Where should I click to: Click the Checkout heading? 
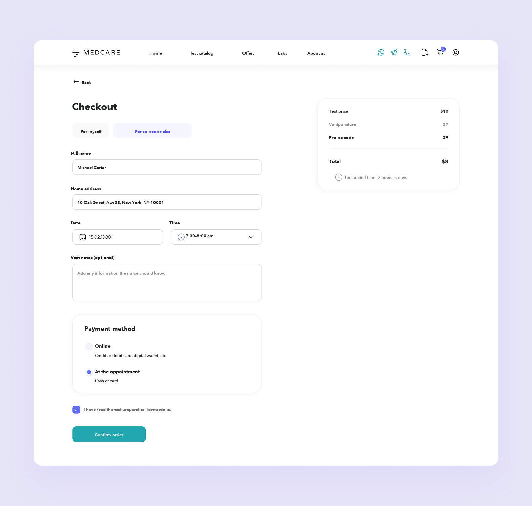tap(94, 107)
